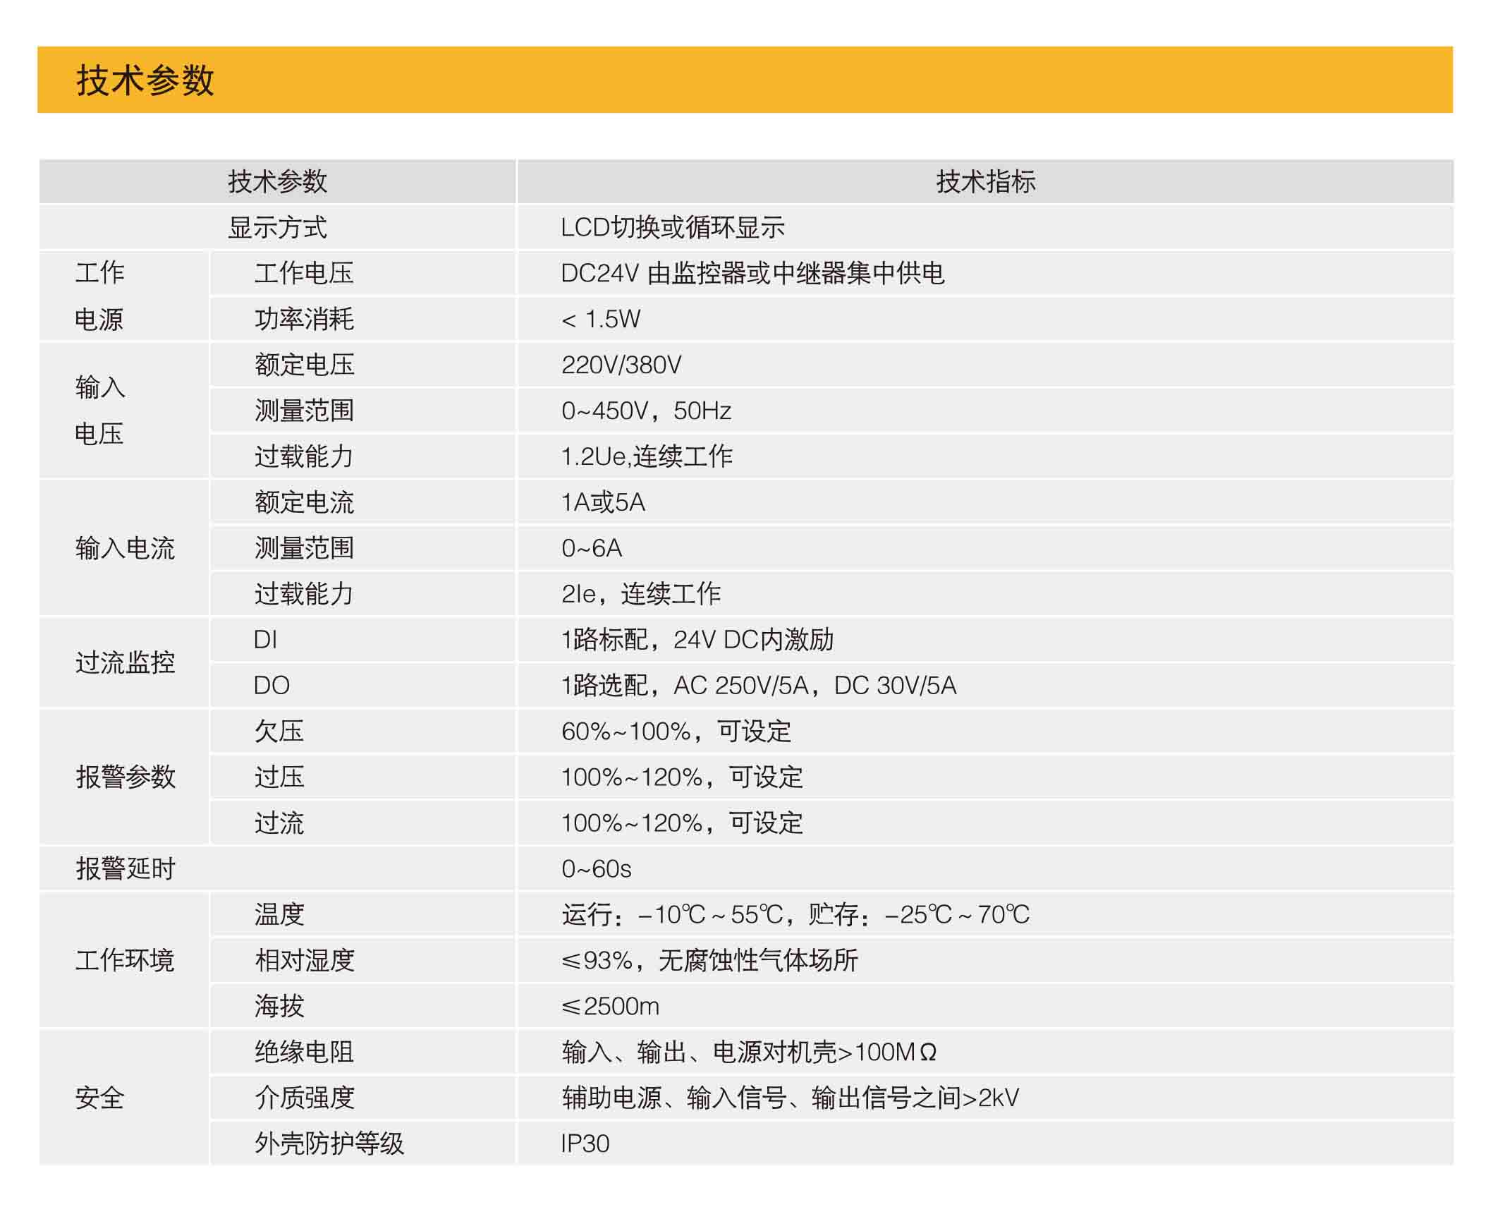The width and height of the screenshot is (1507, 1219).
Task: Click the 技术参数 orange header banner
Action: [x=745, y=80]
